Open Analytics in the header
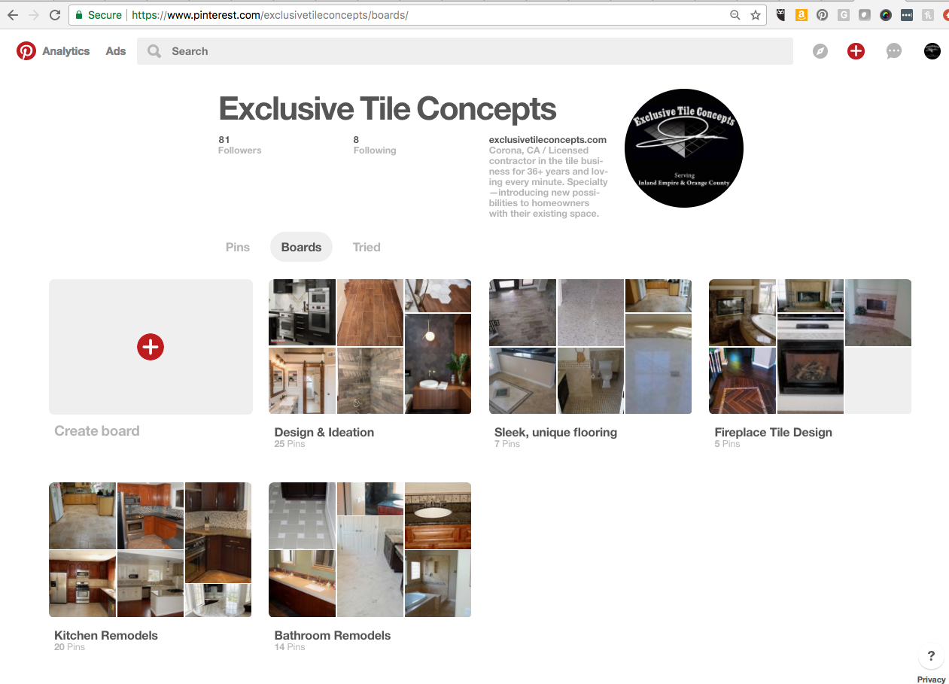Image resolution: width=949 pixels, height=684 pixels. [65, 51]
